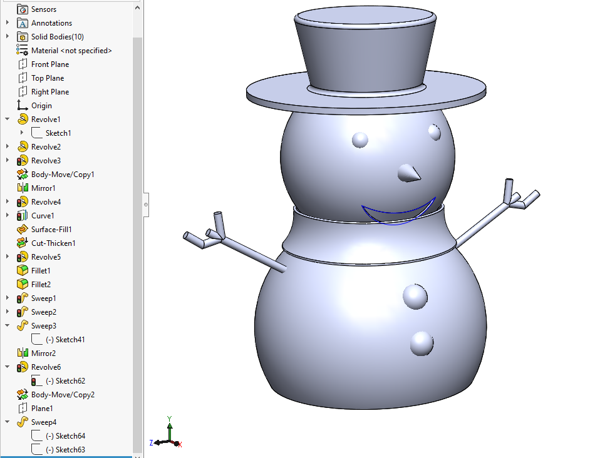The image size is (600, 458).
Task: Collapse the Sweep3 node
Action: click(x=8, y=325)
